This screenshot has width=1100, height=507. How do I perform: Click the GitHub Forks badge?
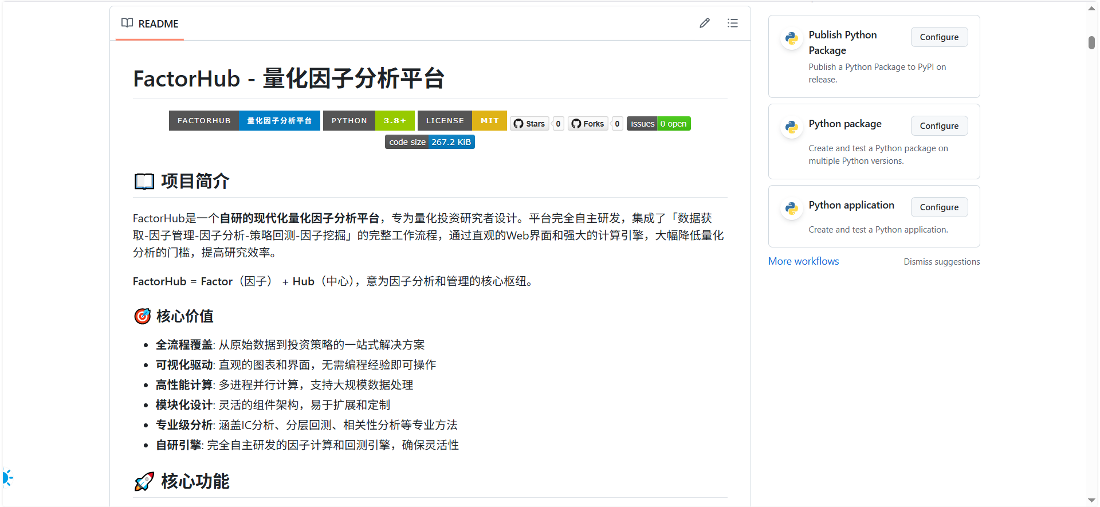pos(588,124)
